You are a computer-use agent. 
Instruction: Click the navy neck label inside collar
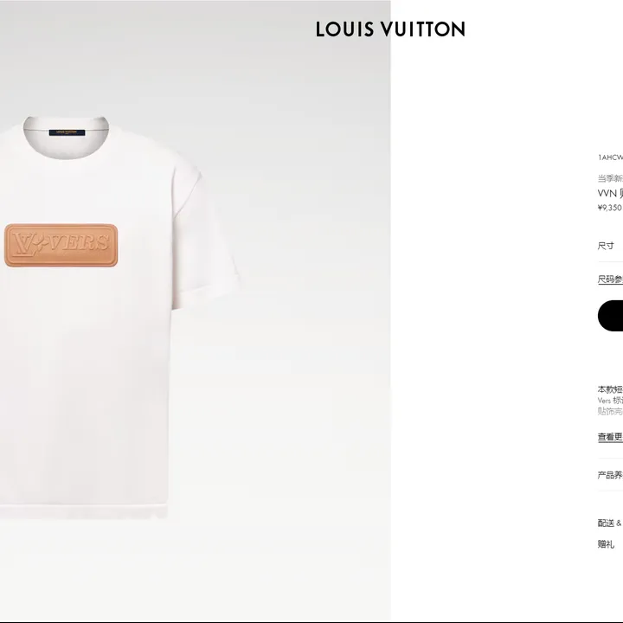67,132
